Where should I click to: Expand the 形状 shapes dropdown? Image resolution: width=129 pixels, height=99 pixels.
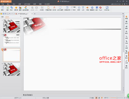(x=12, y=9)
